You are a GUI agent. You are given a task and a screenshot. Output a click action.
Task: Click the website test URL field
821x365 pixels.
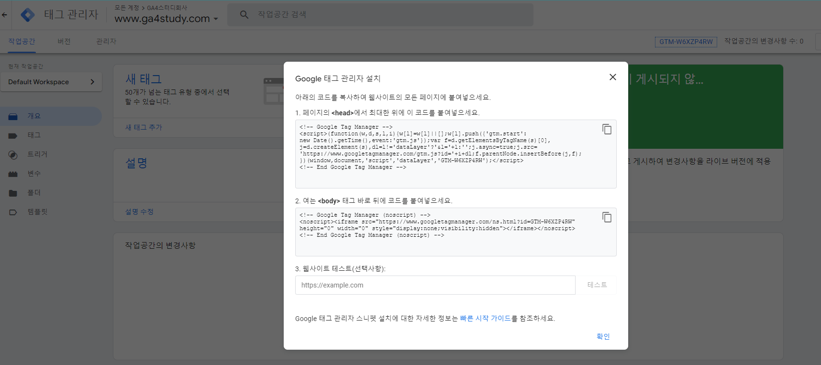click(x=435, y=285)
